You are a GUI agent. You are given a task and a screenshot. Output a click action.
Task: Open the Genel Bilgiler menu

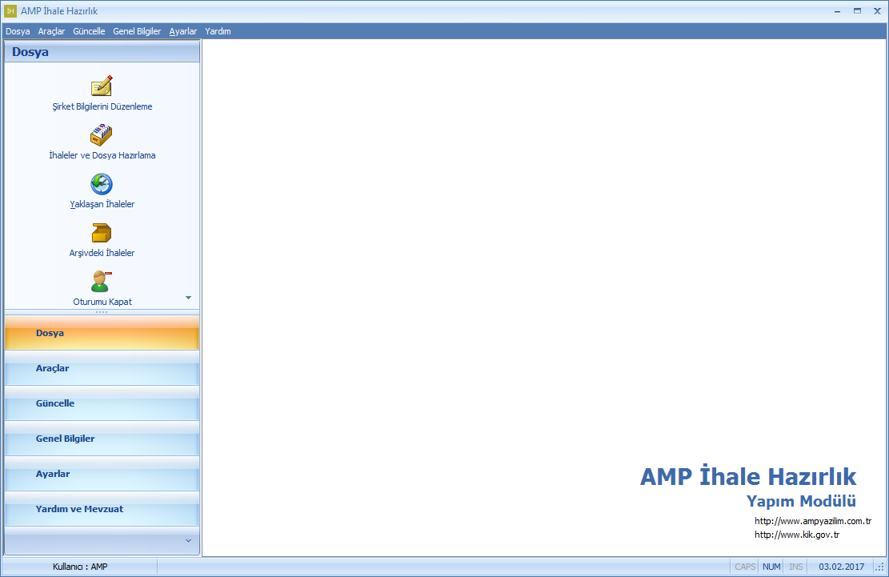click(x=137, y=31)
